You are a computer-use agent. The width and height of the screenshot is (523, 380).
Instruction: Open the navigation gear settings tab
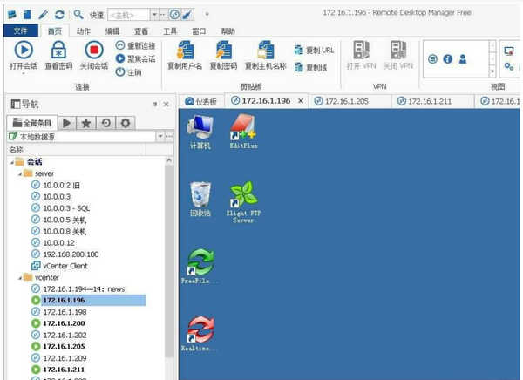pos(125,123)
